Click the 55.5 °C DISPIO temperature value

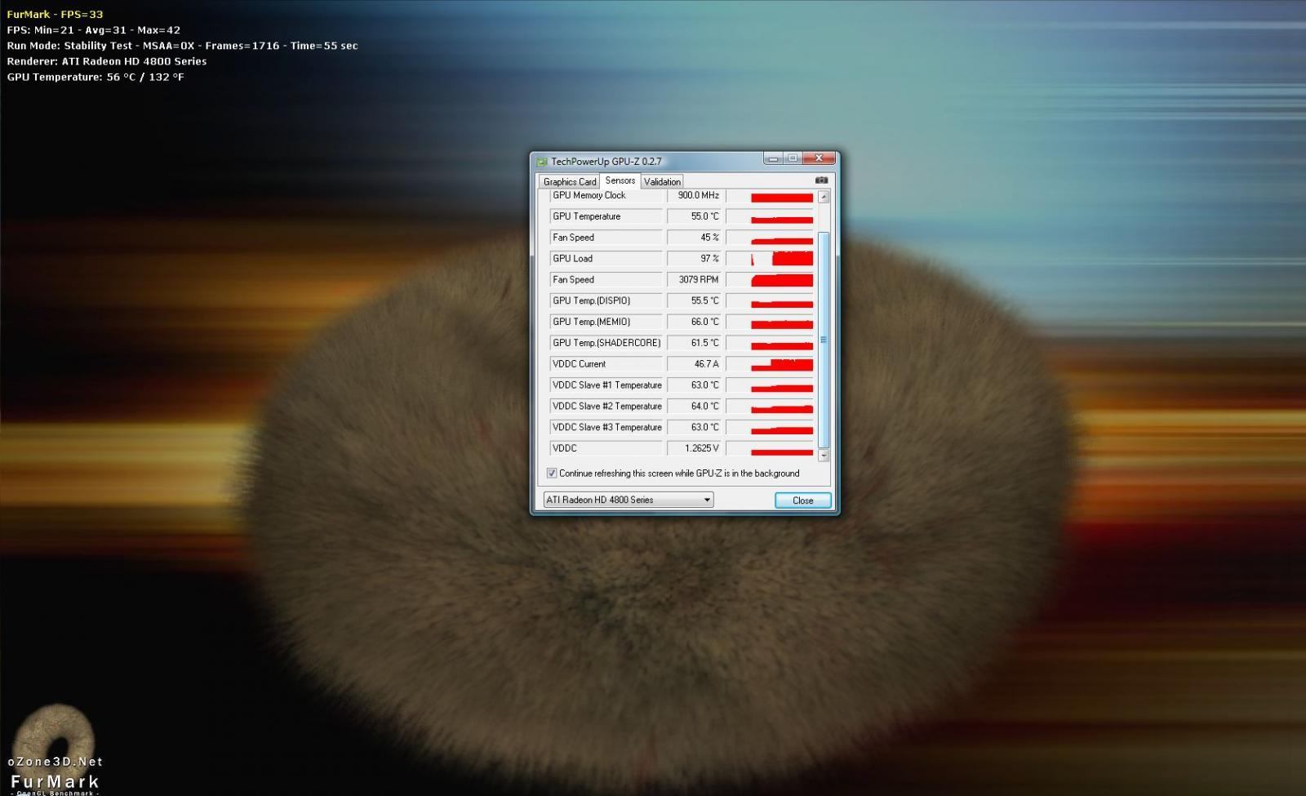point(695,301)
